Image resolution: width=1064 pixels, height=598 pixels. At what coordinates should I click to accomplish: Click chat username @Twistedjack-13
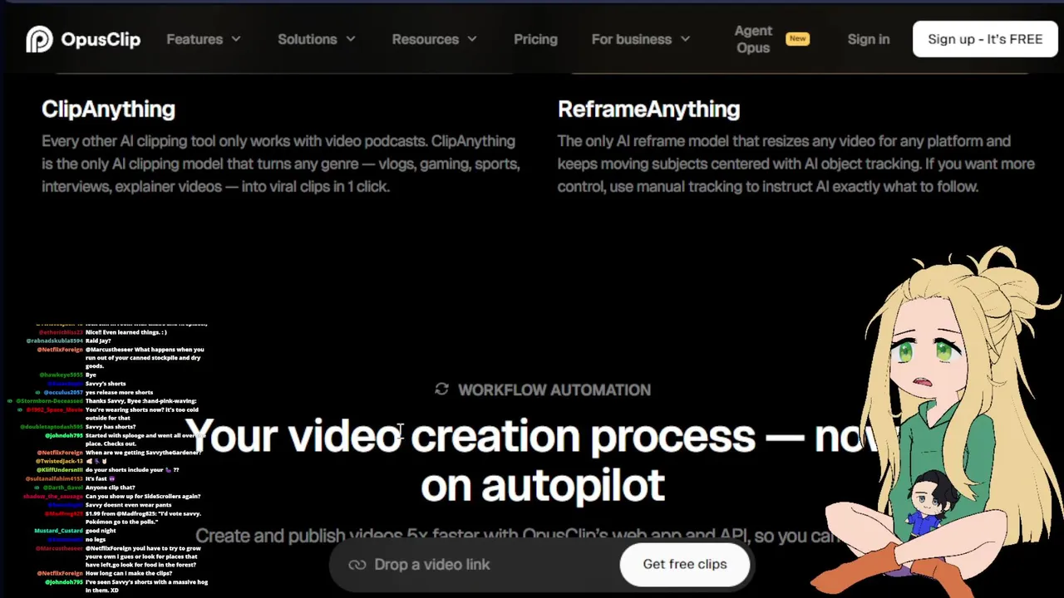coord(60,461)
